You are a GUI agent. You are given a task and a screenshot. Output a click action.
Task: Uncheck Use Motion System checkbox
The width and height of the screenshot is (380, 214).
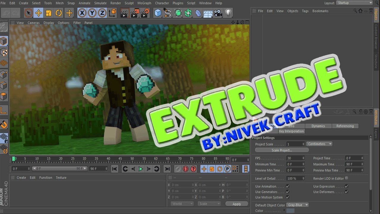(x=288, y=197)
